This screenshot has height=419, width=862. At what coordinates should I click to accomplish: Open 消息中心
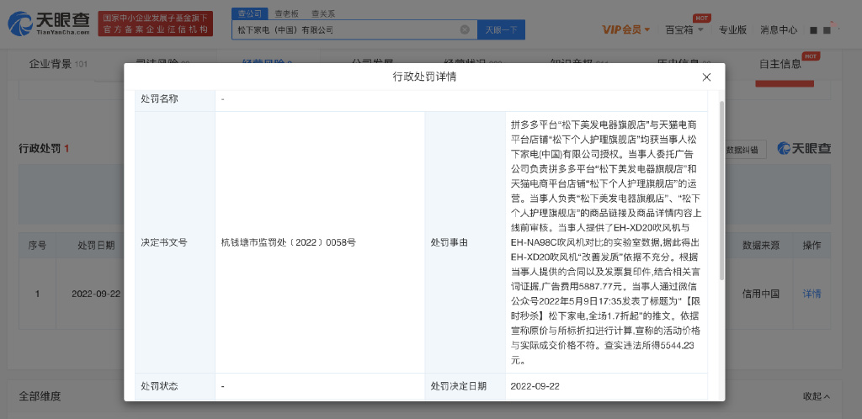coord(779,29)
